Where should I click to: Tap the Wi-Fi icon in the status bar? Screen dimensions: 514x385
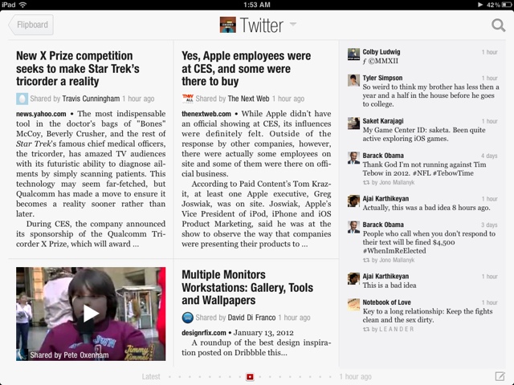pos(22,5)
